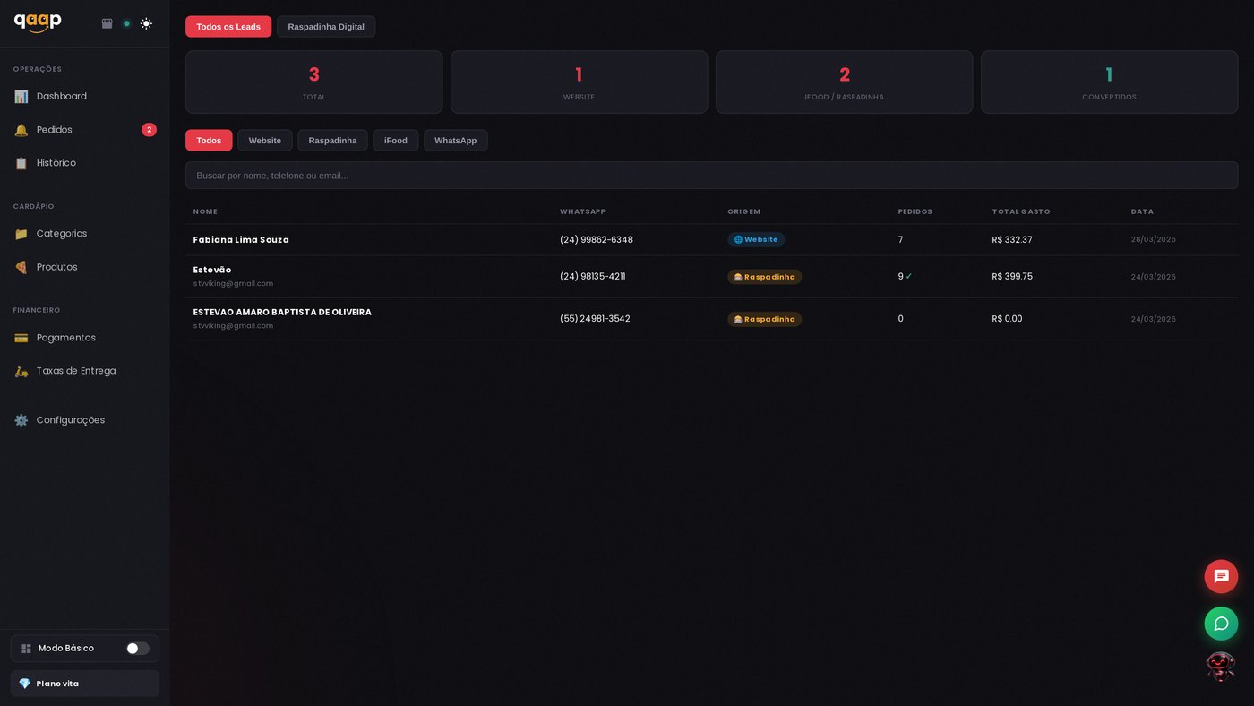
Task: Click the Origem column header
Action: [743, 211]
